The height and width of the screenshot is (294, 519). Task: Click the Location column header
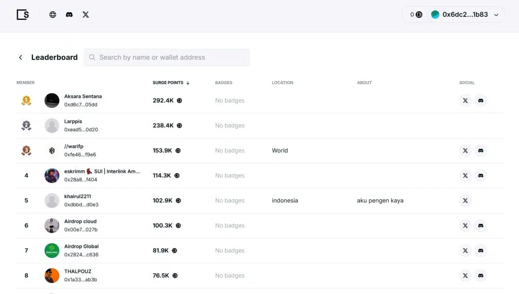282,83
